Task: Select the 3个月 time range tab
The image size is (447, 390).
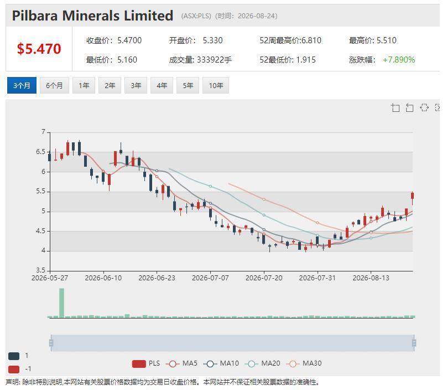Action: coord(22,85)
